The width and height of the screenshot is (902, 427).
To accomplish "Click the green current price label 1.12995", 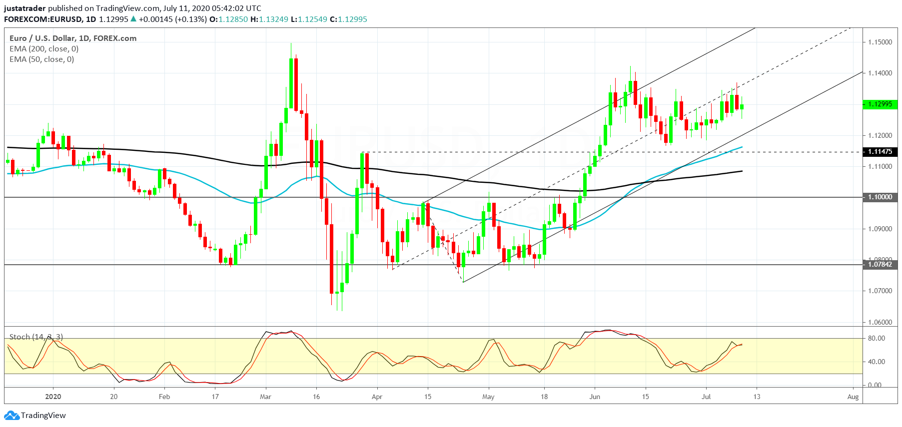I will (x=880, y=104).
